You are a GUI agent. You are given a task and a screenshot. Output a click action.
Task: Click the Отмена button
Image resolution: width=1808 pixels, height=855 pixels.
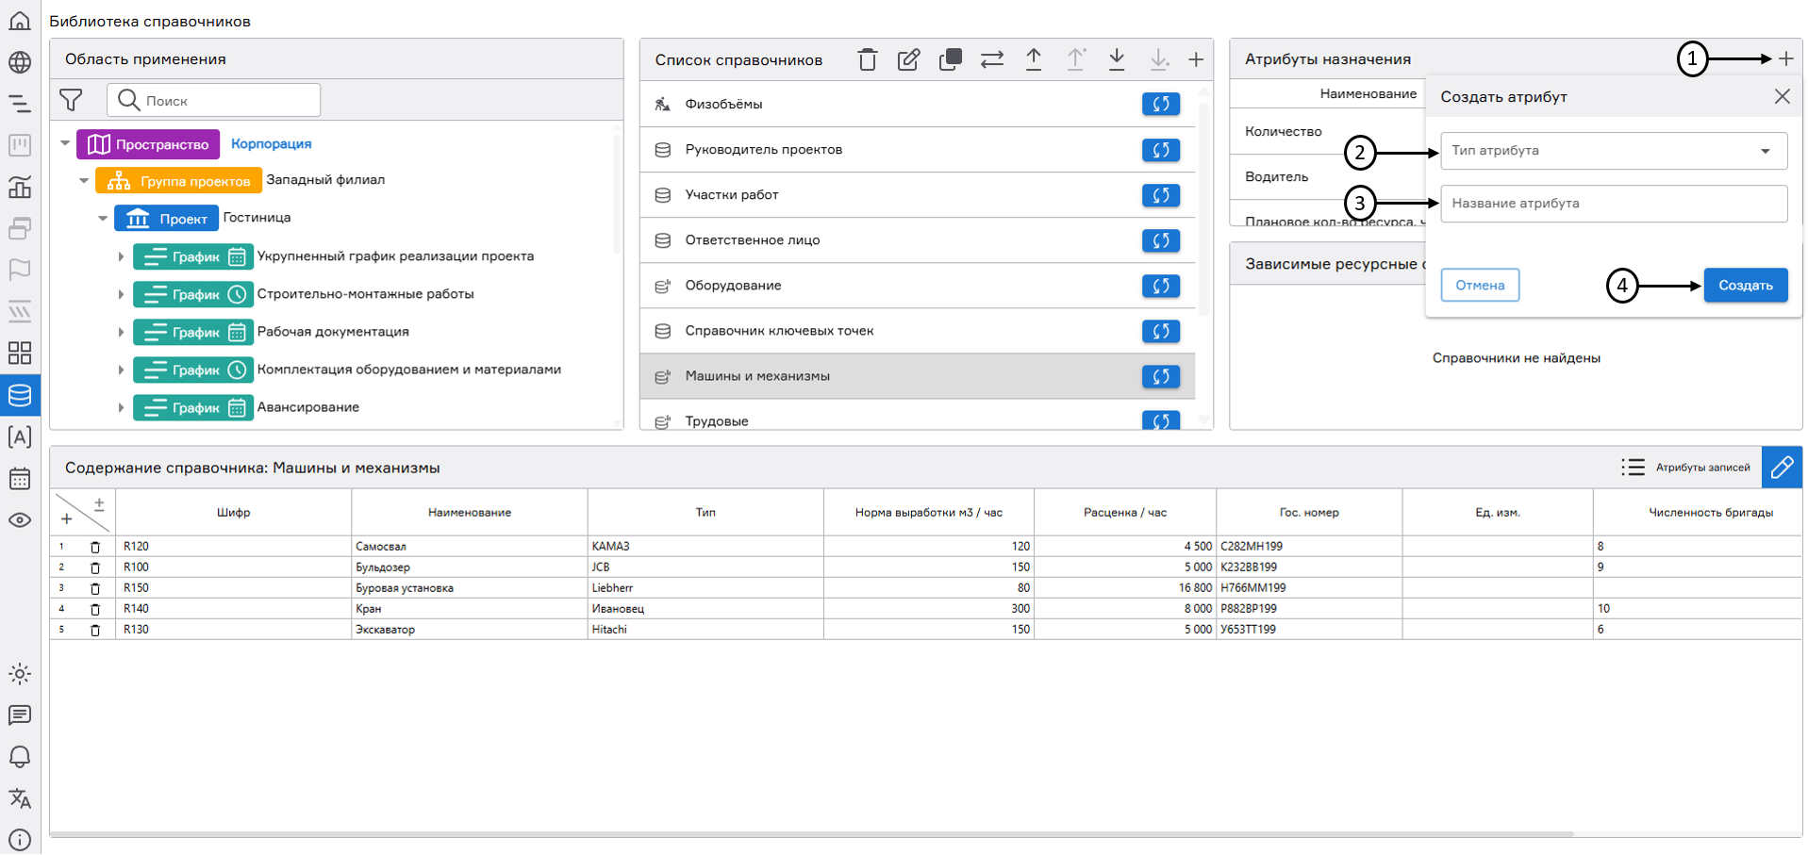click(1479, 286)
